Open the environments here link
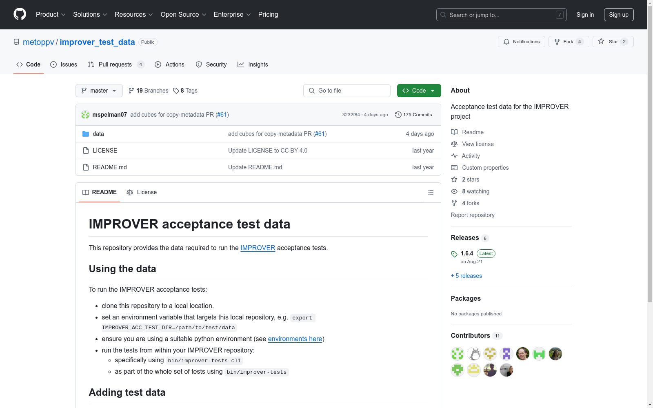 click(295, 339)
